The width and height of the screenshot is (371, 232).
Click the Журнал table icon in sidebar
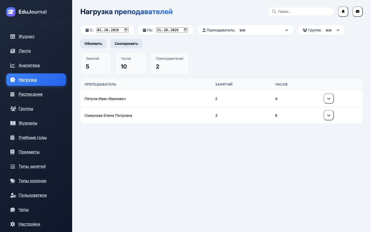pyautogui.click(x=12, y=37)
